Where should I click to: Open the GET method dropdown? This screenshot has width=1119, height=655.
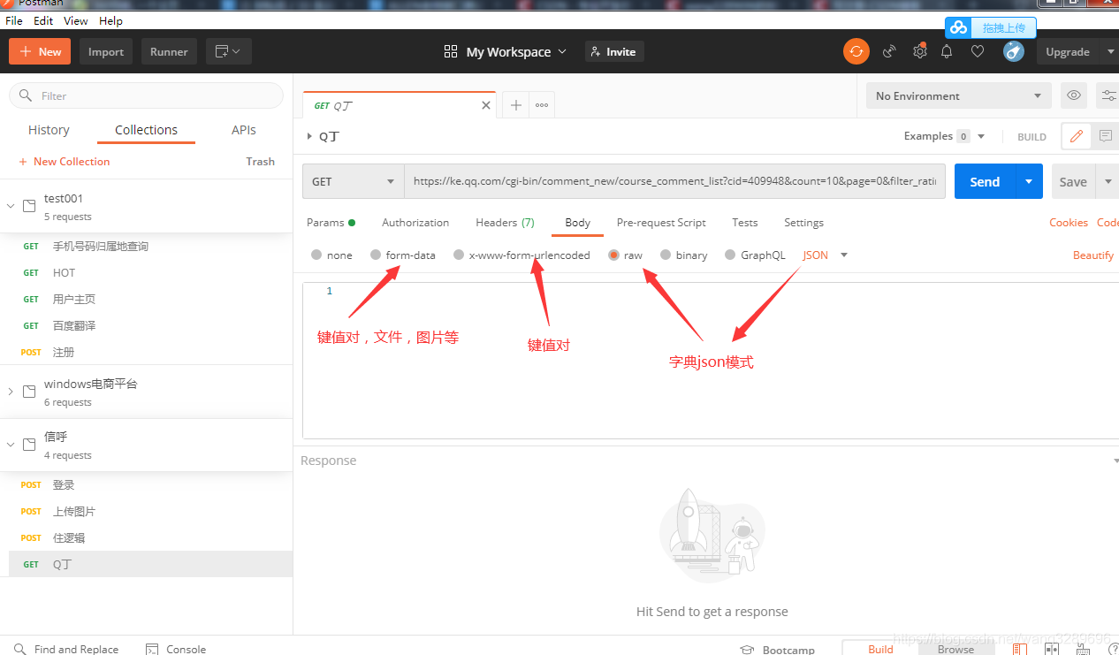pyautogui.click(x=354, y=181)
